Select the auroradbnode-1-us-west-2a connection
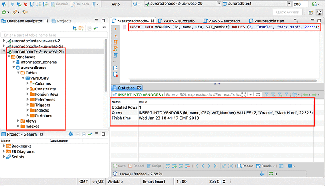Image resolution: width=325 pixels, height=186 pixels. tap(37, 46)
